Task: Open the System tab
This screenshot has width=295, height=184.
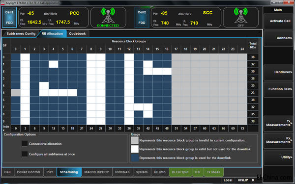Action: 142,172
